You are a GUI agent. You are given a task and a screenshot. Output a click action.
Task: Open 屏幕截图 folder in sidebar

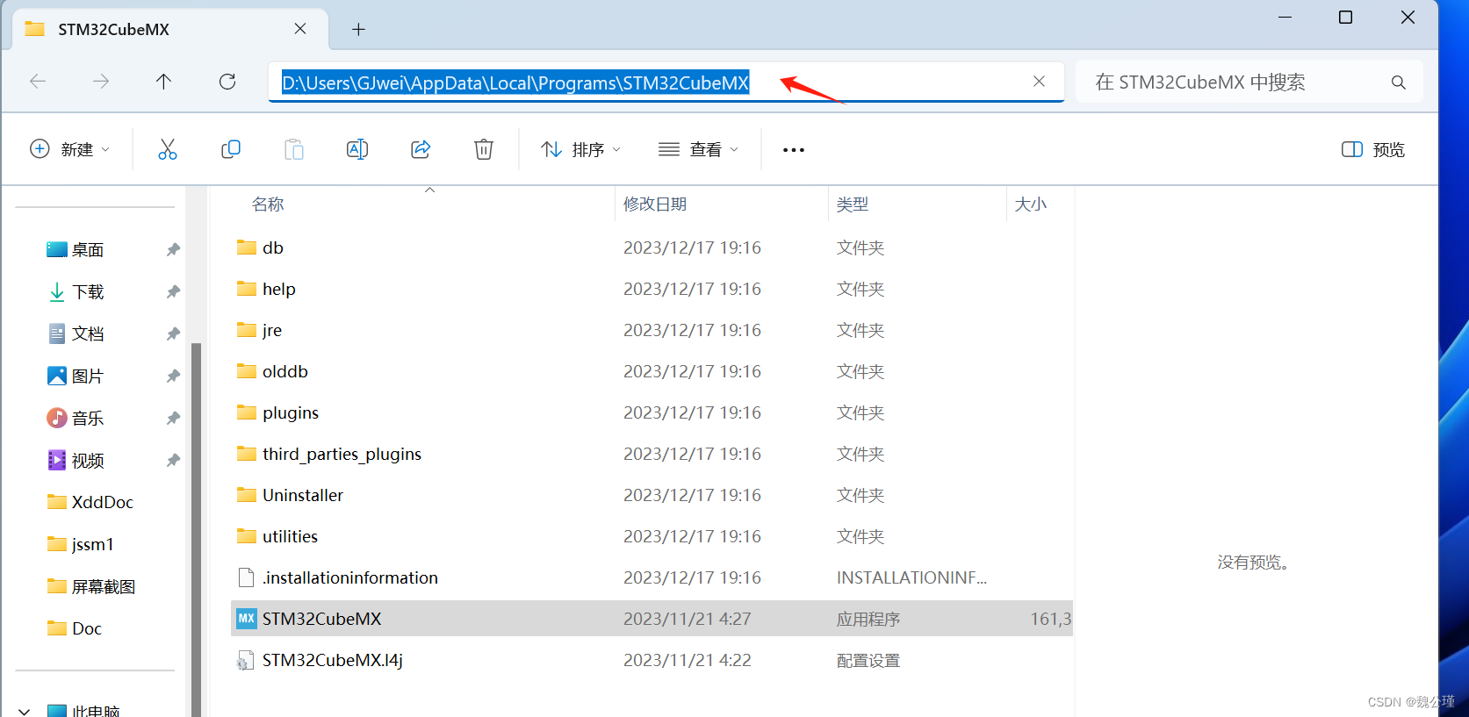91,586
